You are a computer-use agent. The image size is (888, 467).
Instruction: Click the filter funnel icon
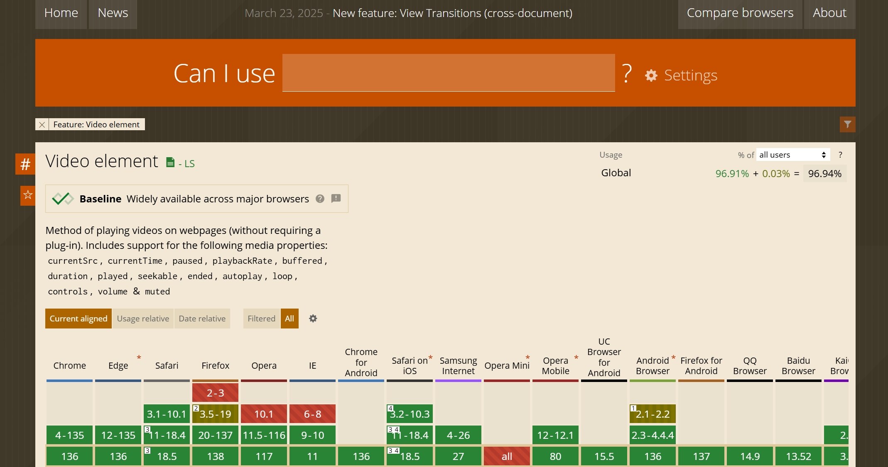click(847, 124)
